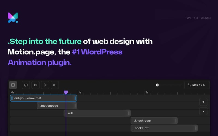Image resolution: width=218 pixels, height=136 pixels.
Task: Select the .did-you-know-that timeline clip
Action: tap(44, 98)
